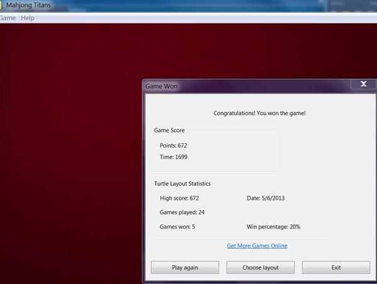The height and width of the screenshot is (284, 377).
Task: Select the 'Win percentage: 20%' text
Action: pos(273,227)
